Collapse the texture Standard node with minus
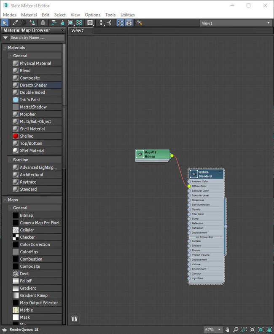This screenshot has height=334, width=274. click(x=220, y=172)
